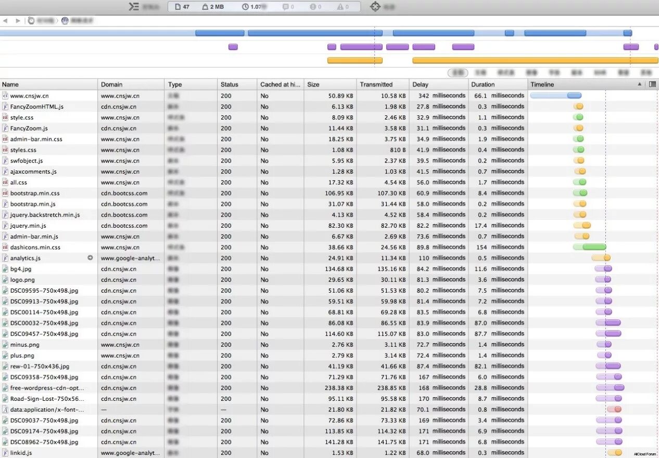
Task: Activate the crosshair element inspection tool
Action: coord(375,7)
